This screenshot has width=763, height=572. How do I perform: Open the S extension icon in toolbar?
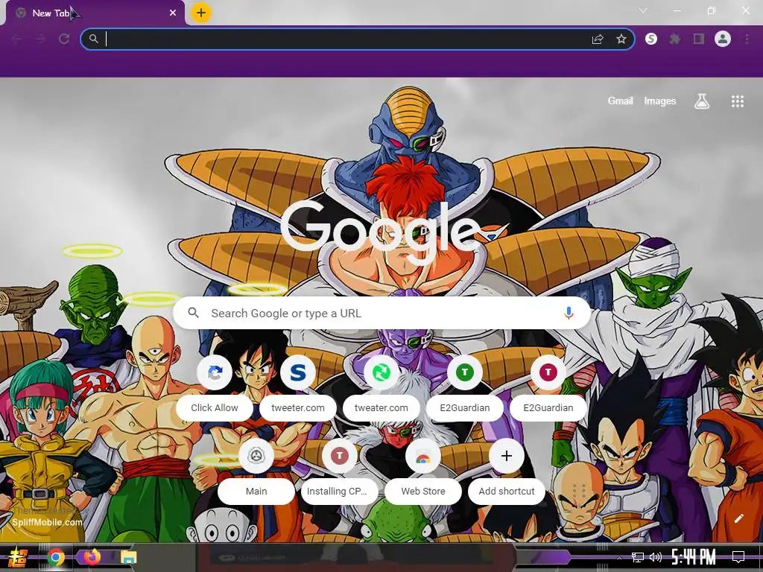651,39
